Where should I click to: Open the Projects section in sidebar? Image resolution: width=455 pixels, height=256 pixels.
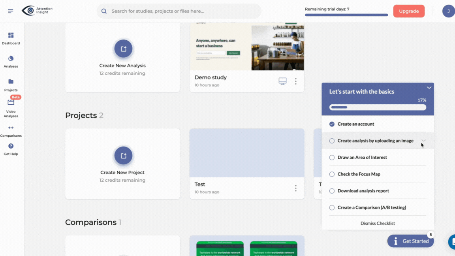tap(11, 85)
